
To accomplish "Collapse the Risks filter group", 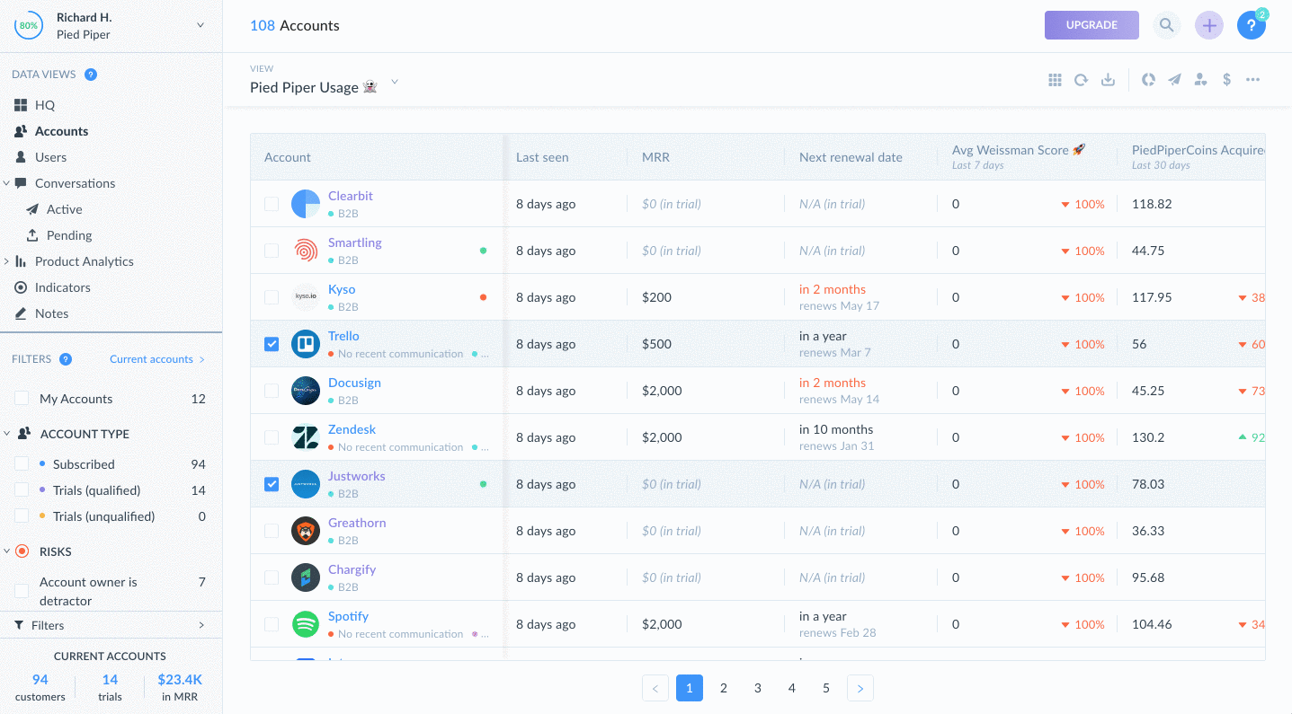I will 6,551.
